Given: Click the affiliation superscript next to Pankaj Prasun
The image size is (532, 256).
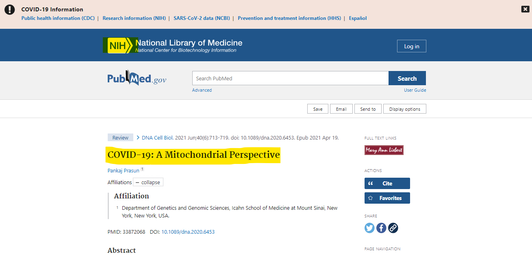Looking at the screenshot, I should (142, 169).
